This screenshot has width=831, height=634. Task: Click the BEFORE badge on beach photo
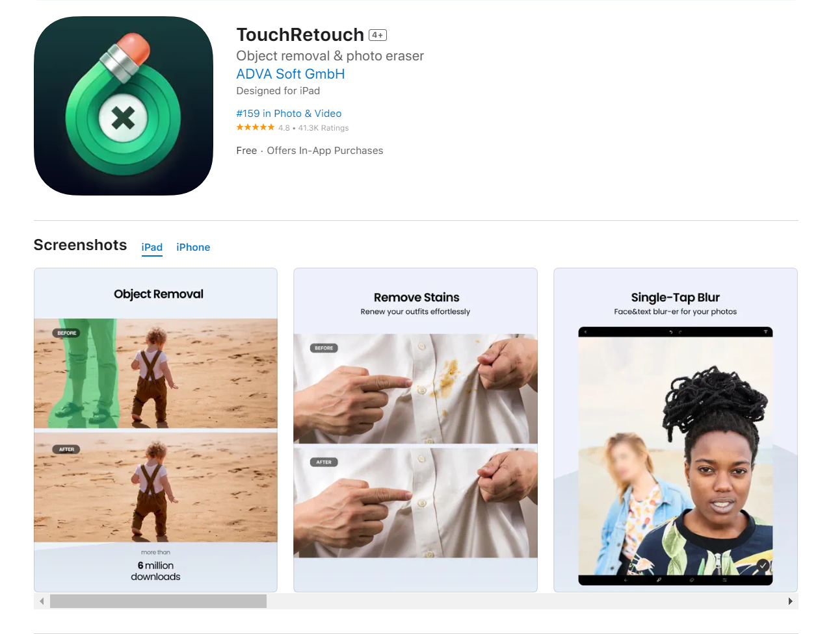(66, 333)
